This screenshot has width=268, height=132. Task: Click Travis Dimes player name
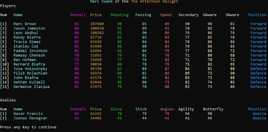pos(27,42)
